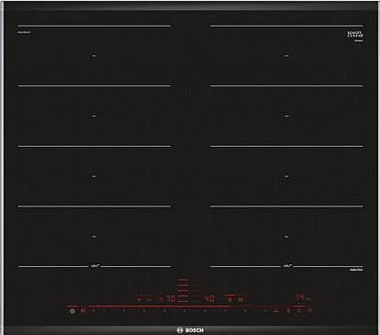Screen dimensions: 380x335
Task: Tap the left FlexZone link symbol
Action: [x=95, y=266]
